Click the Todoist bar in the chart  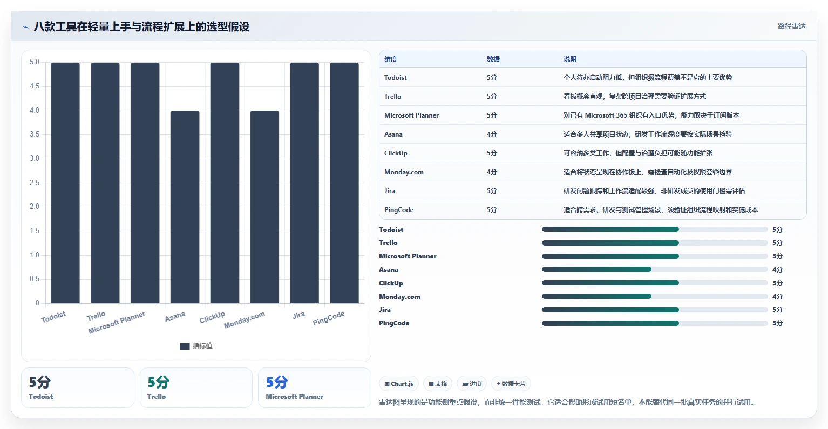65,183
